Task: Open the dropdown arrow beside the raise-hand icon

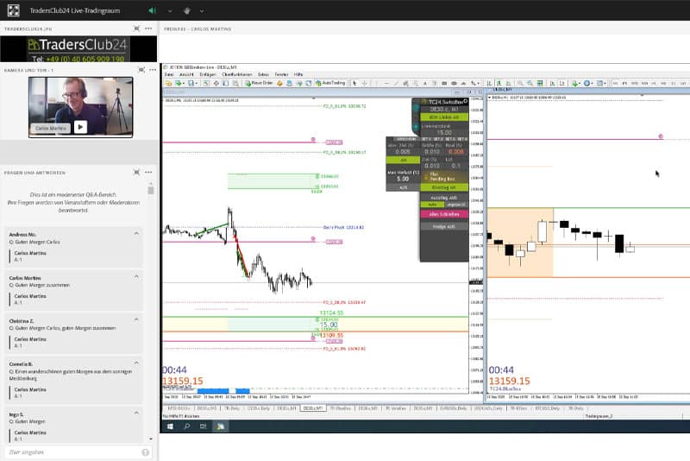Action: click(x=202, y=11)
